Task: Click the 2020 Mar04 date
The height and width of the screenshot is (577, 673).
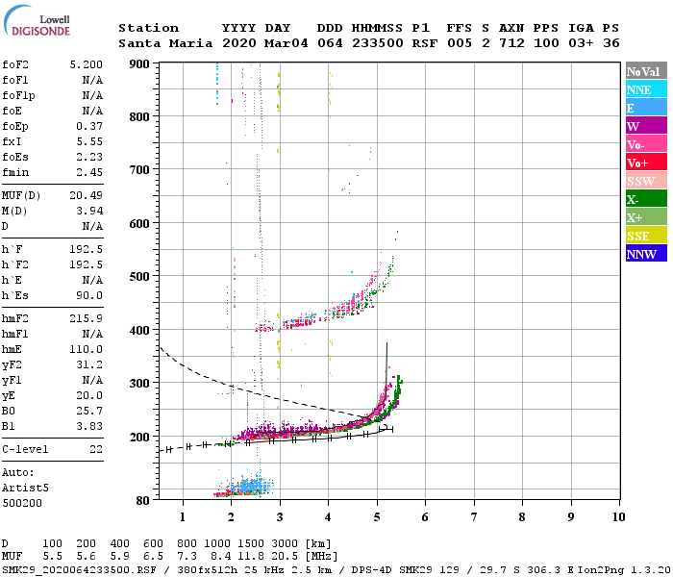Action: (x=264, y=43)
